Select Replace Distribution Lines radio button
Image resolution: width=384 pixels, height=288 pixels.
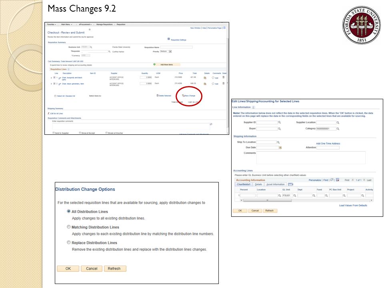coord(68,242)
